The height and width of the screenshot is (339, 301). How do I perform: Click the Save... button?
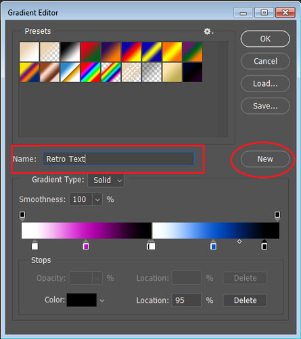point(265,106)
